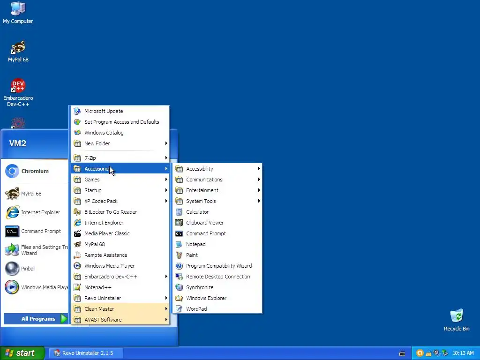480x360 pixels.
Task: Expand the Accessibility submenu
Action: point(217,169)
